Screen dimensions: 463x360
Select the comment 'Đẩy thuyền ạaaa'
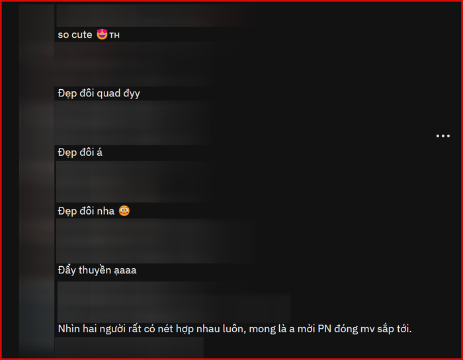pyautogui.click(x=97, y=270)
